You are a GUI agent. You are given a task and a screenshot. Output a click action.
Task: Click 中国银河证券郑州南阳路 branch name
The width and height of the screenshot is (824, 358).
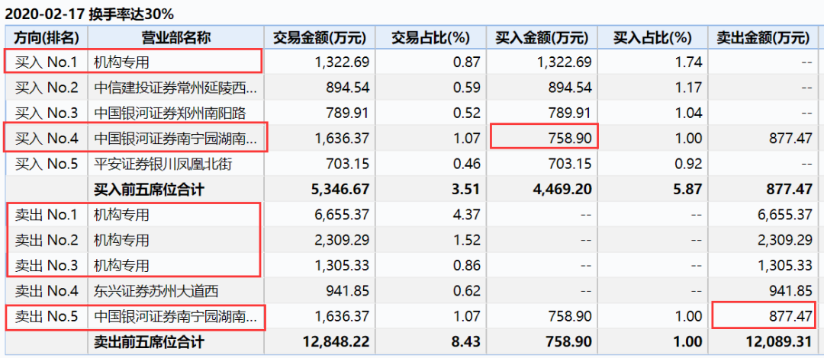click(x=169, y=113)
